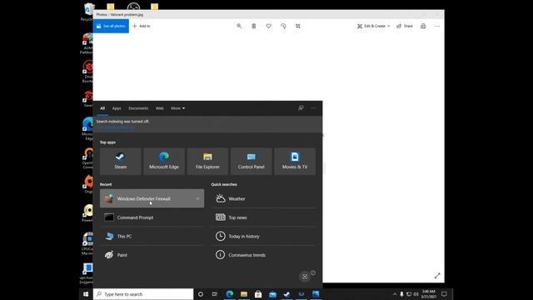
Task: Click the network tray icon
Action: click(409, 294)
